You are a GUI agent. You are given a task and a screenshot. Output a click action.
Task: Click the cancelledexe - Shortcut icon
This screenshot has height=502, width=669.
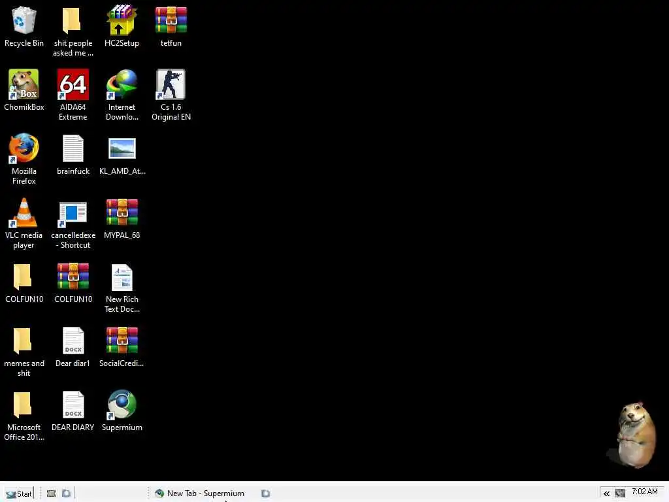pos(73,213)
